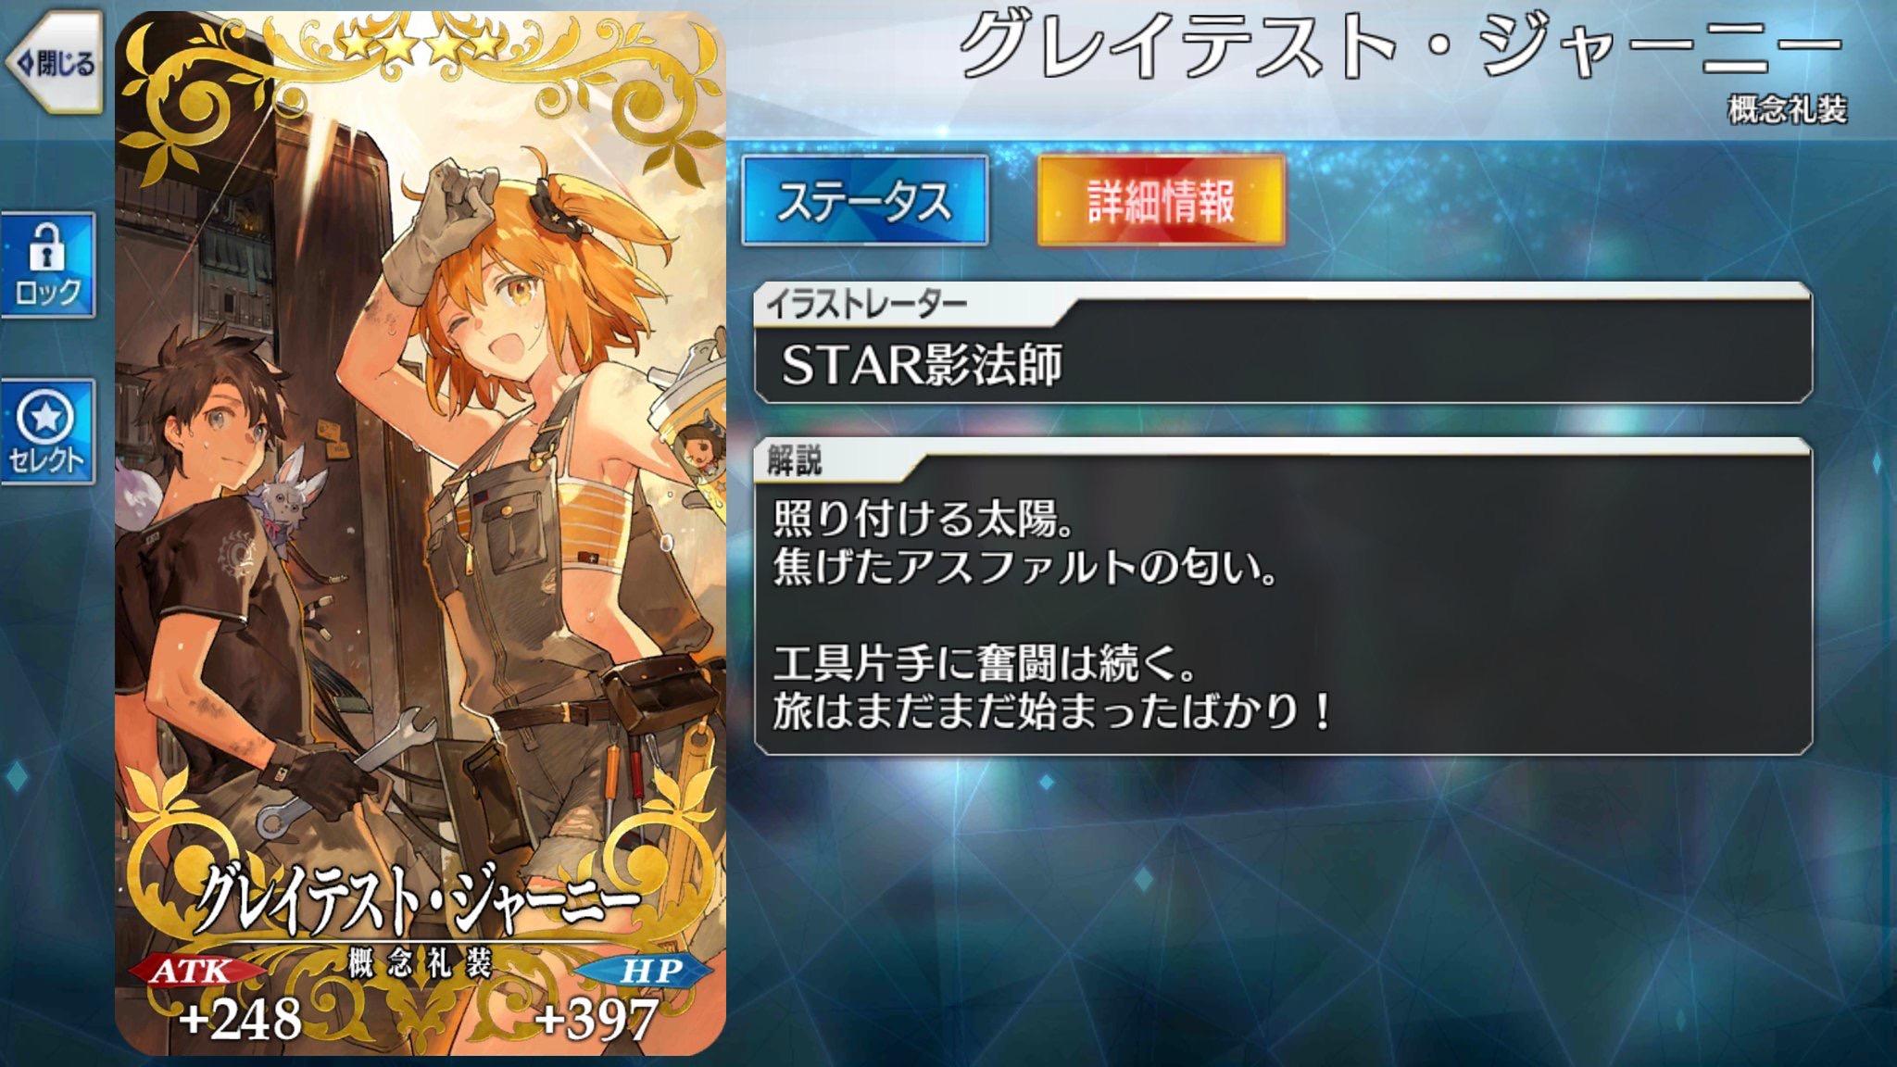Tap the ATK red badge on the card
The width and height of the screenshot is (1897, 1067).
193,971
